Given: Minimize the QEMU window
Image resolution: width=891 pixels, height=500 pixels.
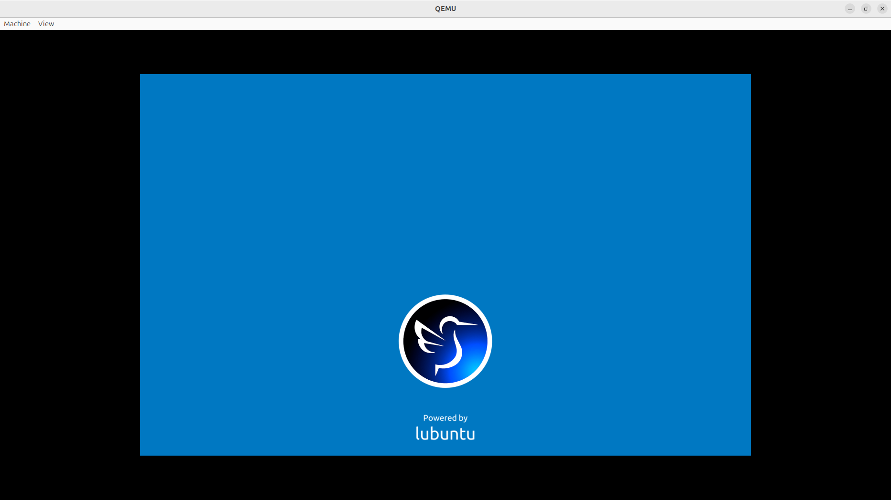Looking at the screenshot, I should 850,9.
